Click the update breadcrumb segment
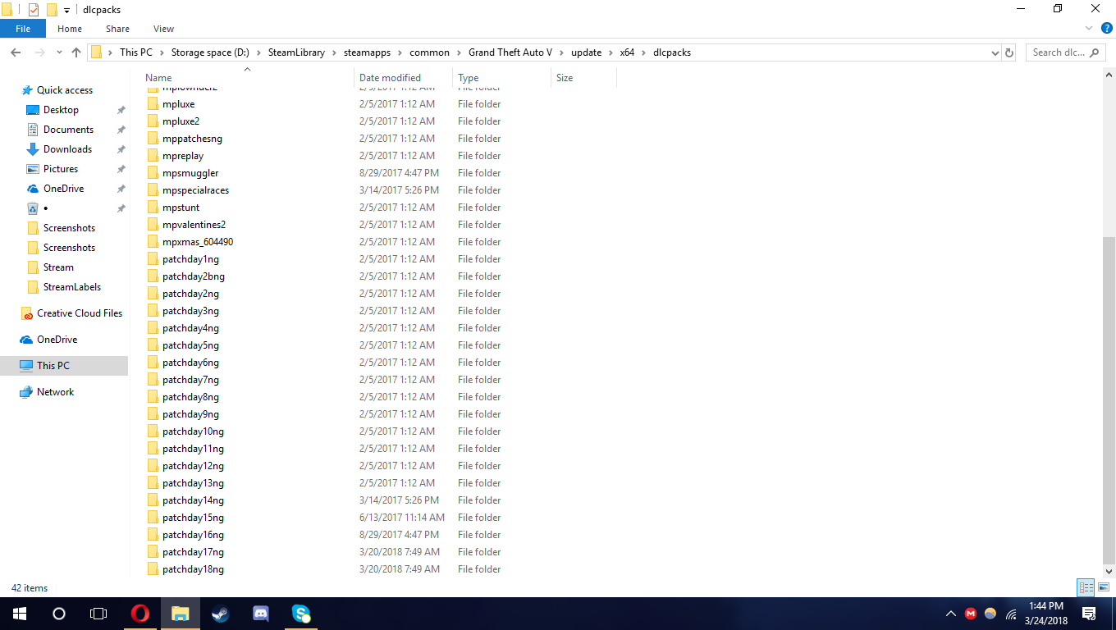Image resolution: width=1116 pixels, height=630 pixels. (586, 52)
